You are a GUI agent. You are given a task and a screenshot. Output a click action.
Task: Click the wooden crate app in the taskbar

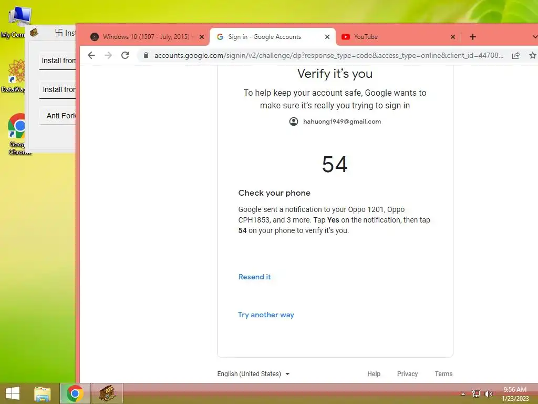coord(107,393)
